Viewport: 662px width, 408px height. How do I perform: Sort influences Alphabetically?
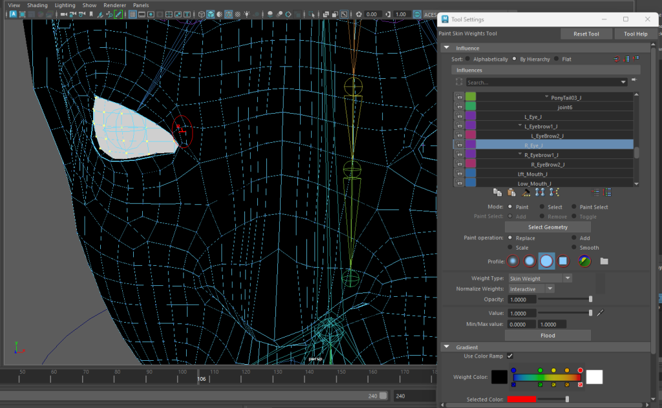[x=469, y=59]
